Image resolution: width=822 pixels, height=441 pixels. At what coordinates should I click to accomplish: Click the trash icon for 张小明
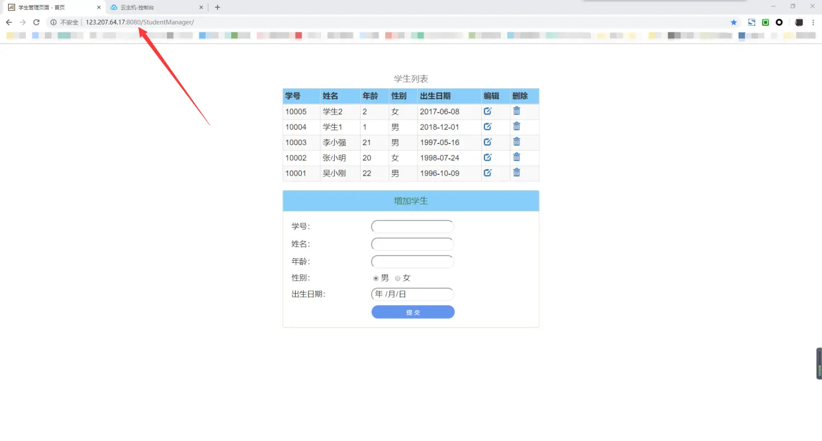(516, 157)
